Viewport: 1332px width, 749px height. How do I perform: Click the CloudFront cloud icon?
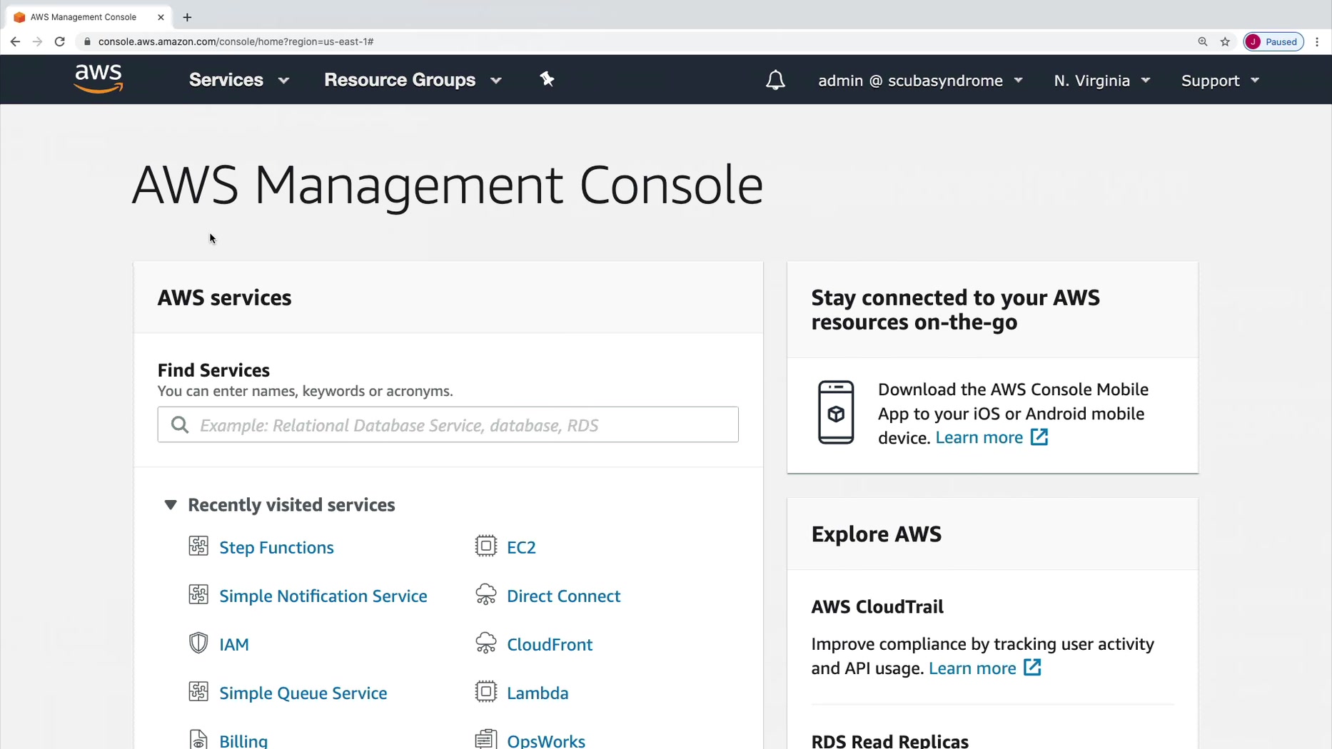pos(485,643)
